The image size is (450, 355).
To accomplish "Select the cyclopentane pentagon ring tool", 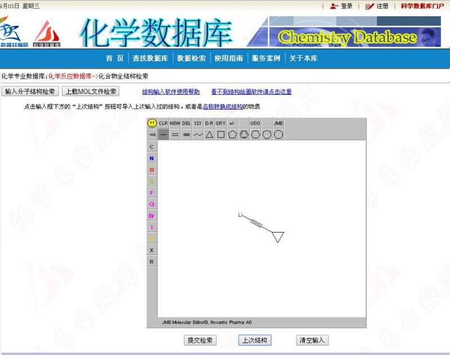I will point(232,134).
